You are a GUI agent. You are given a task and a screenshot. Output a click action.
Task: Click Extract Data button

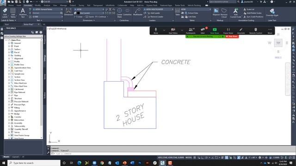[191, 13]
